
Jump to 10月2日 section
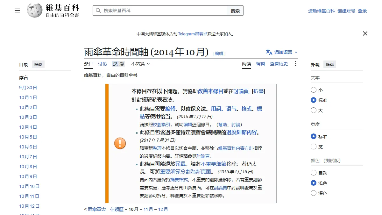pyautogui.click(x=28, y=107)
